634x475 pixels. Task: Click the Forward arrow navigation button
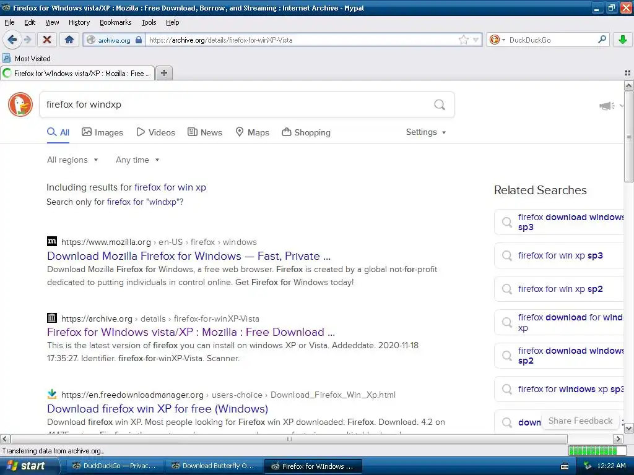click(27, 40)
